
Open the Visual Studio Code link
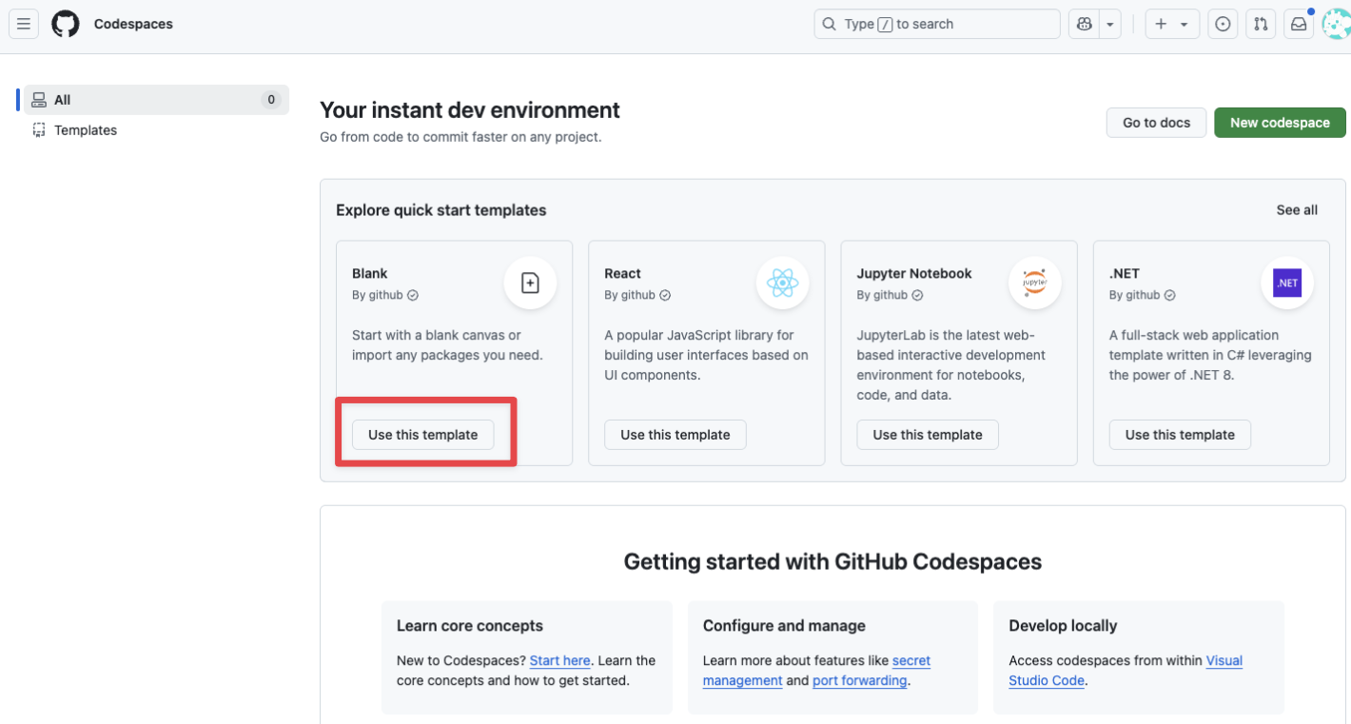1126,670
